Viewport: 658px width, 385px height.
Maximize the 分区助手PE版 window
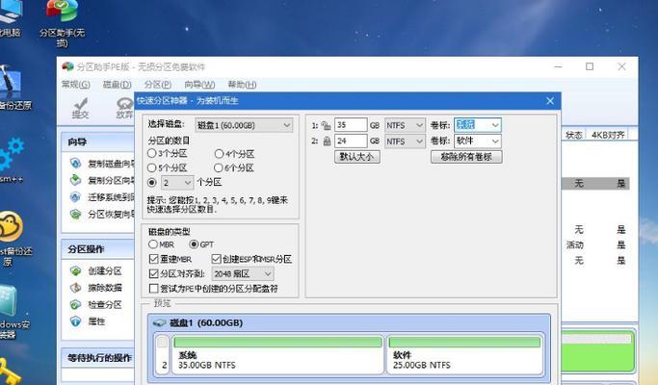tap(590, 66)
